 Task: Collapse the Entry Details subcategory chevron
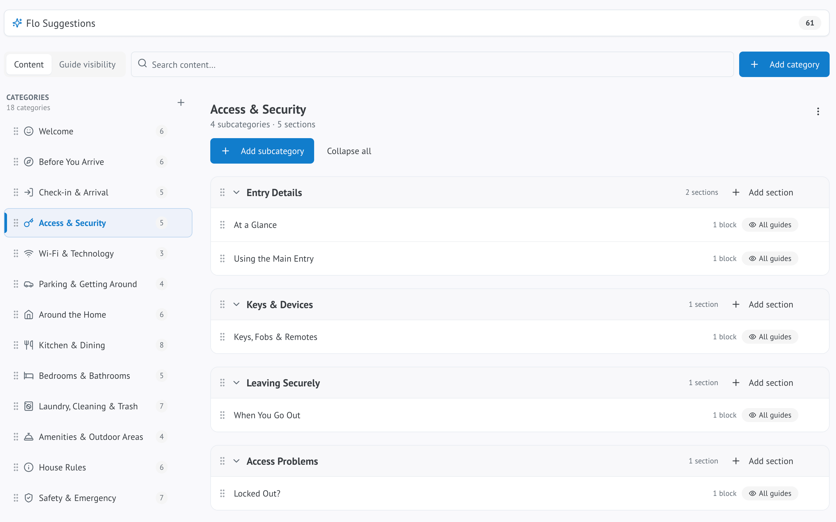point(237,192)
